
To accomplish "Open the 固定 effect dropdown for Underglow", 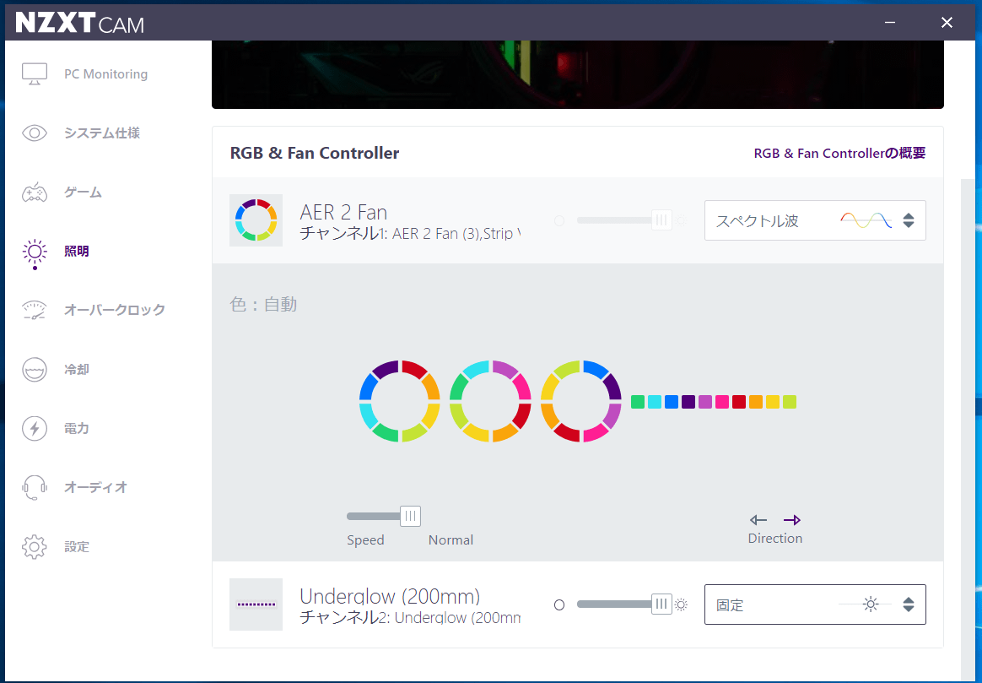I will pyautogui.click(x=815, y=604).
